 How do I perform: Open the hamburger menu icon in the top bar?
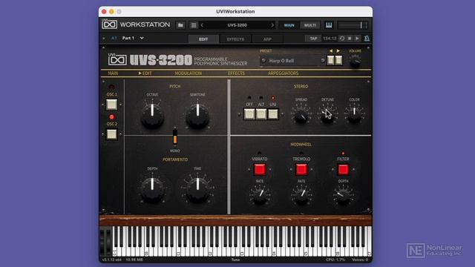pyautogui.click(x=194, y=25)
